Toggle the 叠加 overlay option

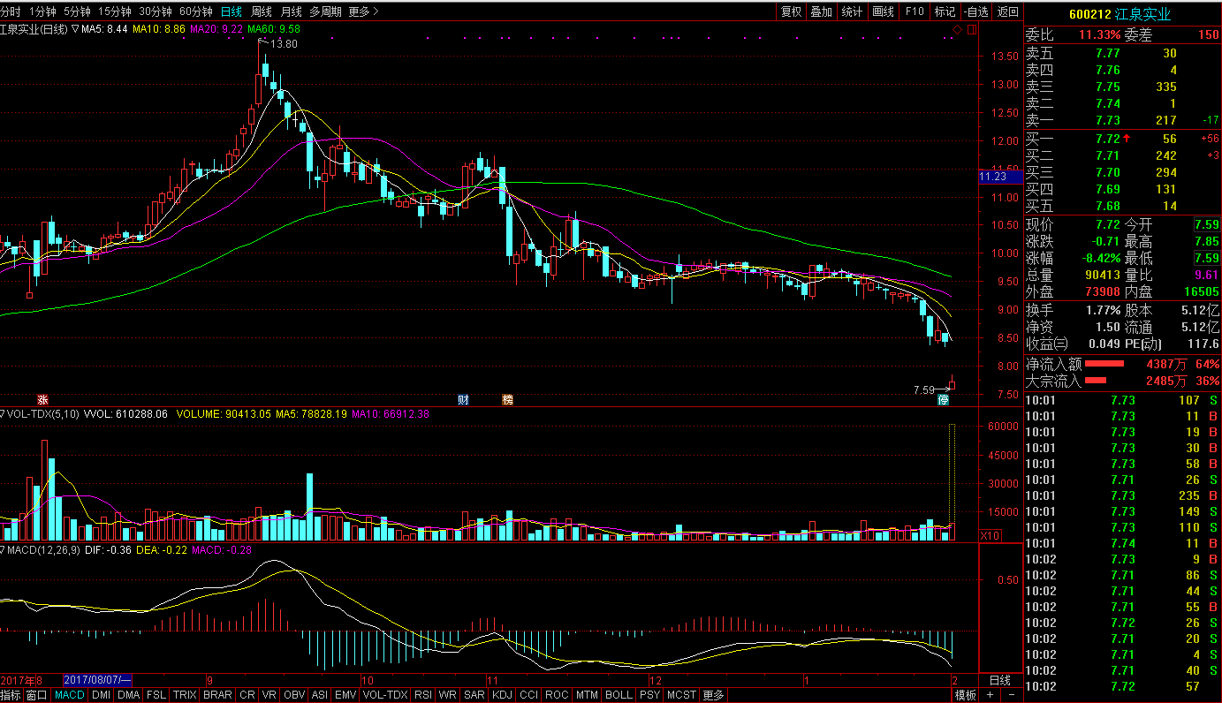pos(821,11)
